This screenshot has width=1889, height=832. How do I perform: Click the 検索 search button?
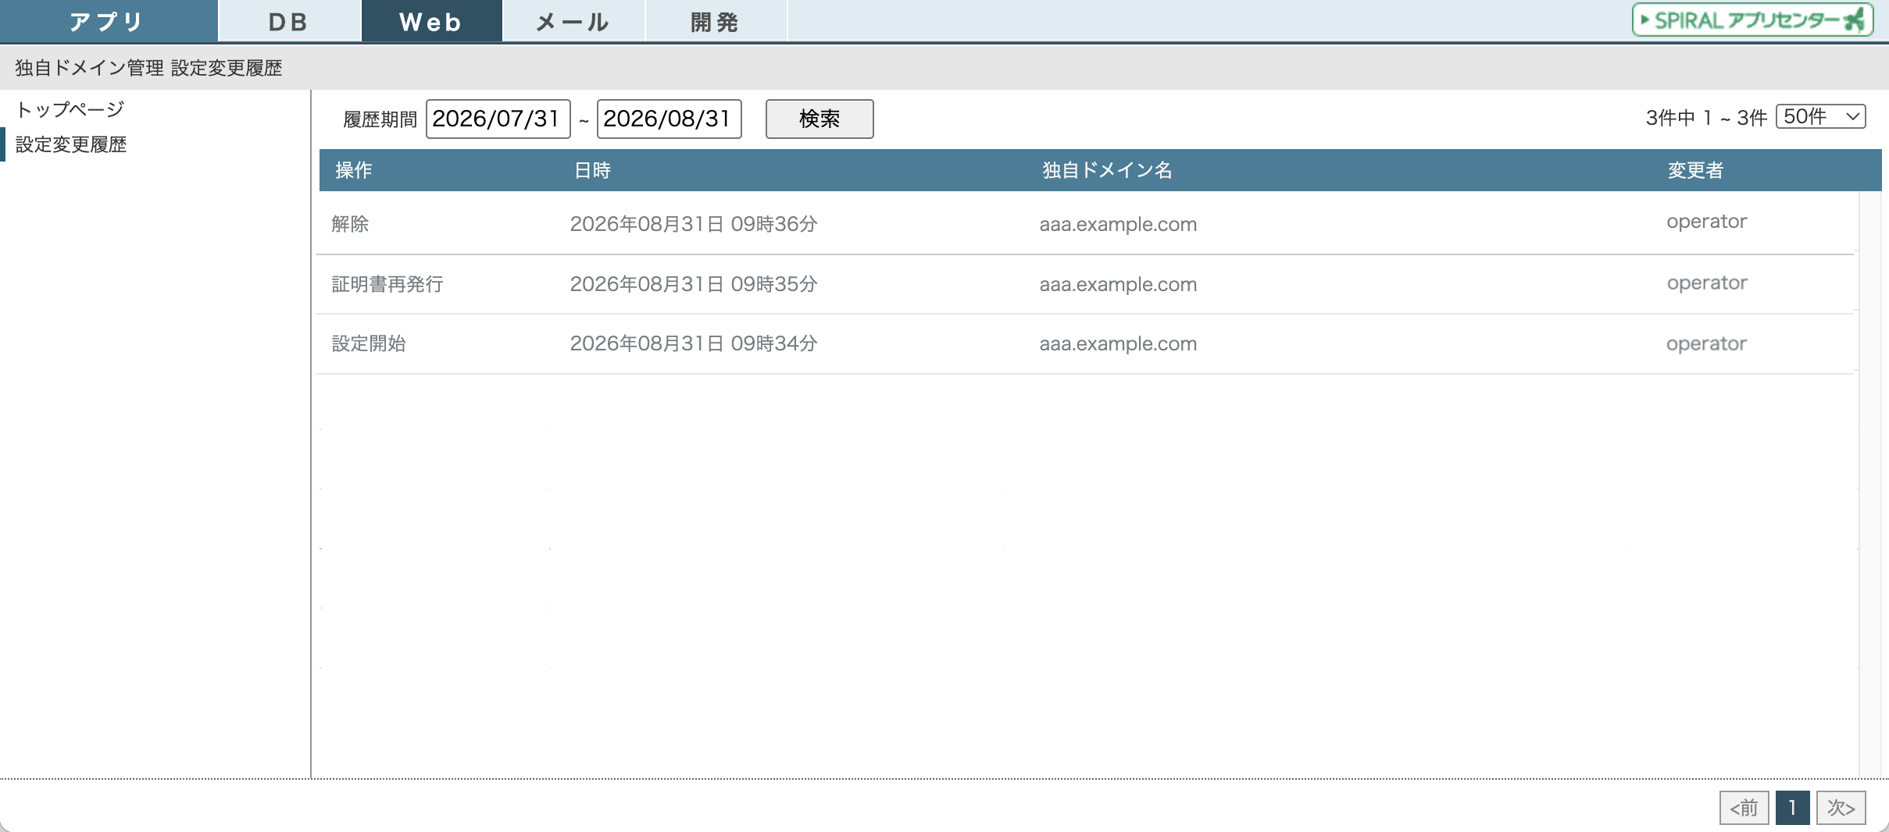(820, 119)
